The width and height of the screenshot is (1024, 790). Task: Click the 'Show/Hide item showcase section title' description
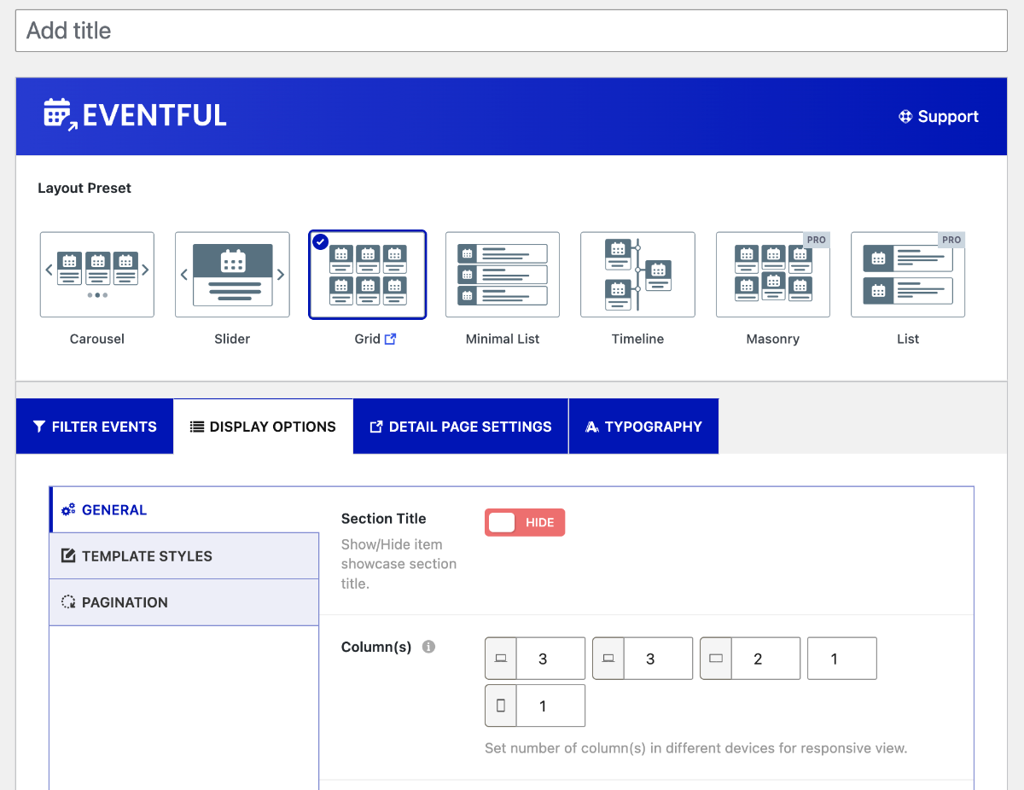pos(399,564)
